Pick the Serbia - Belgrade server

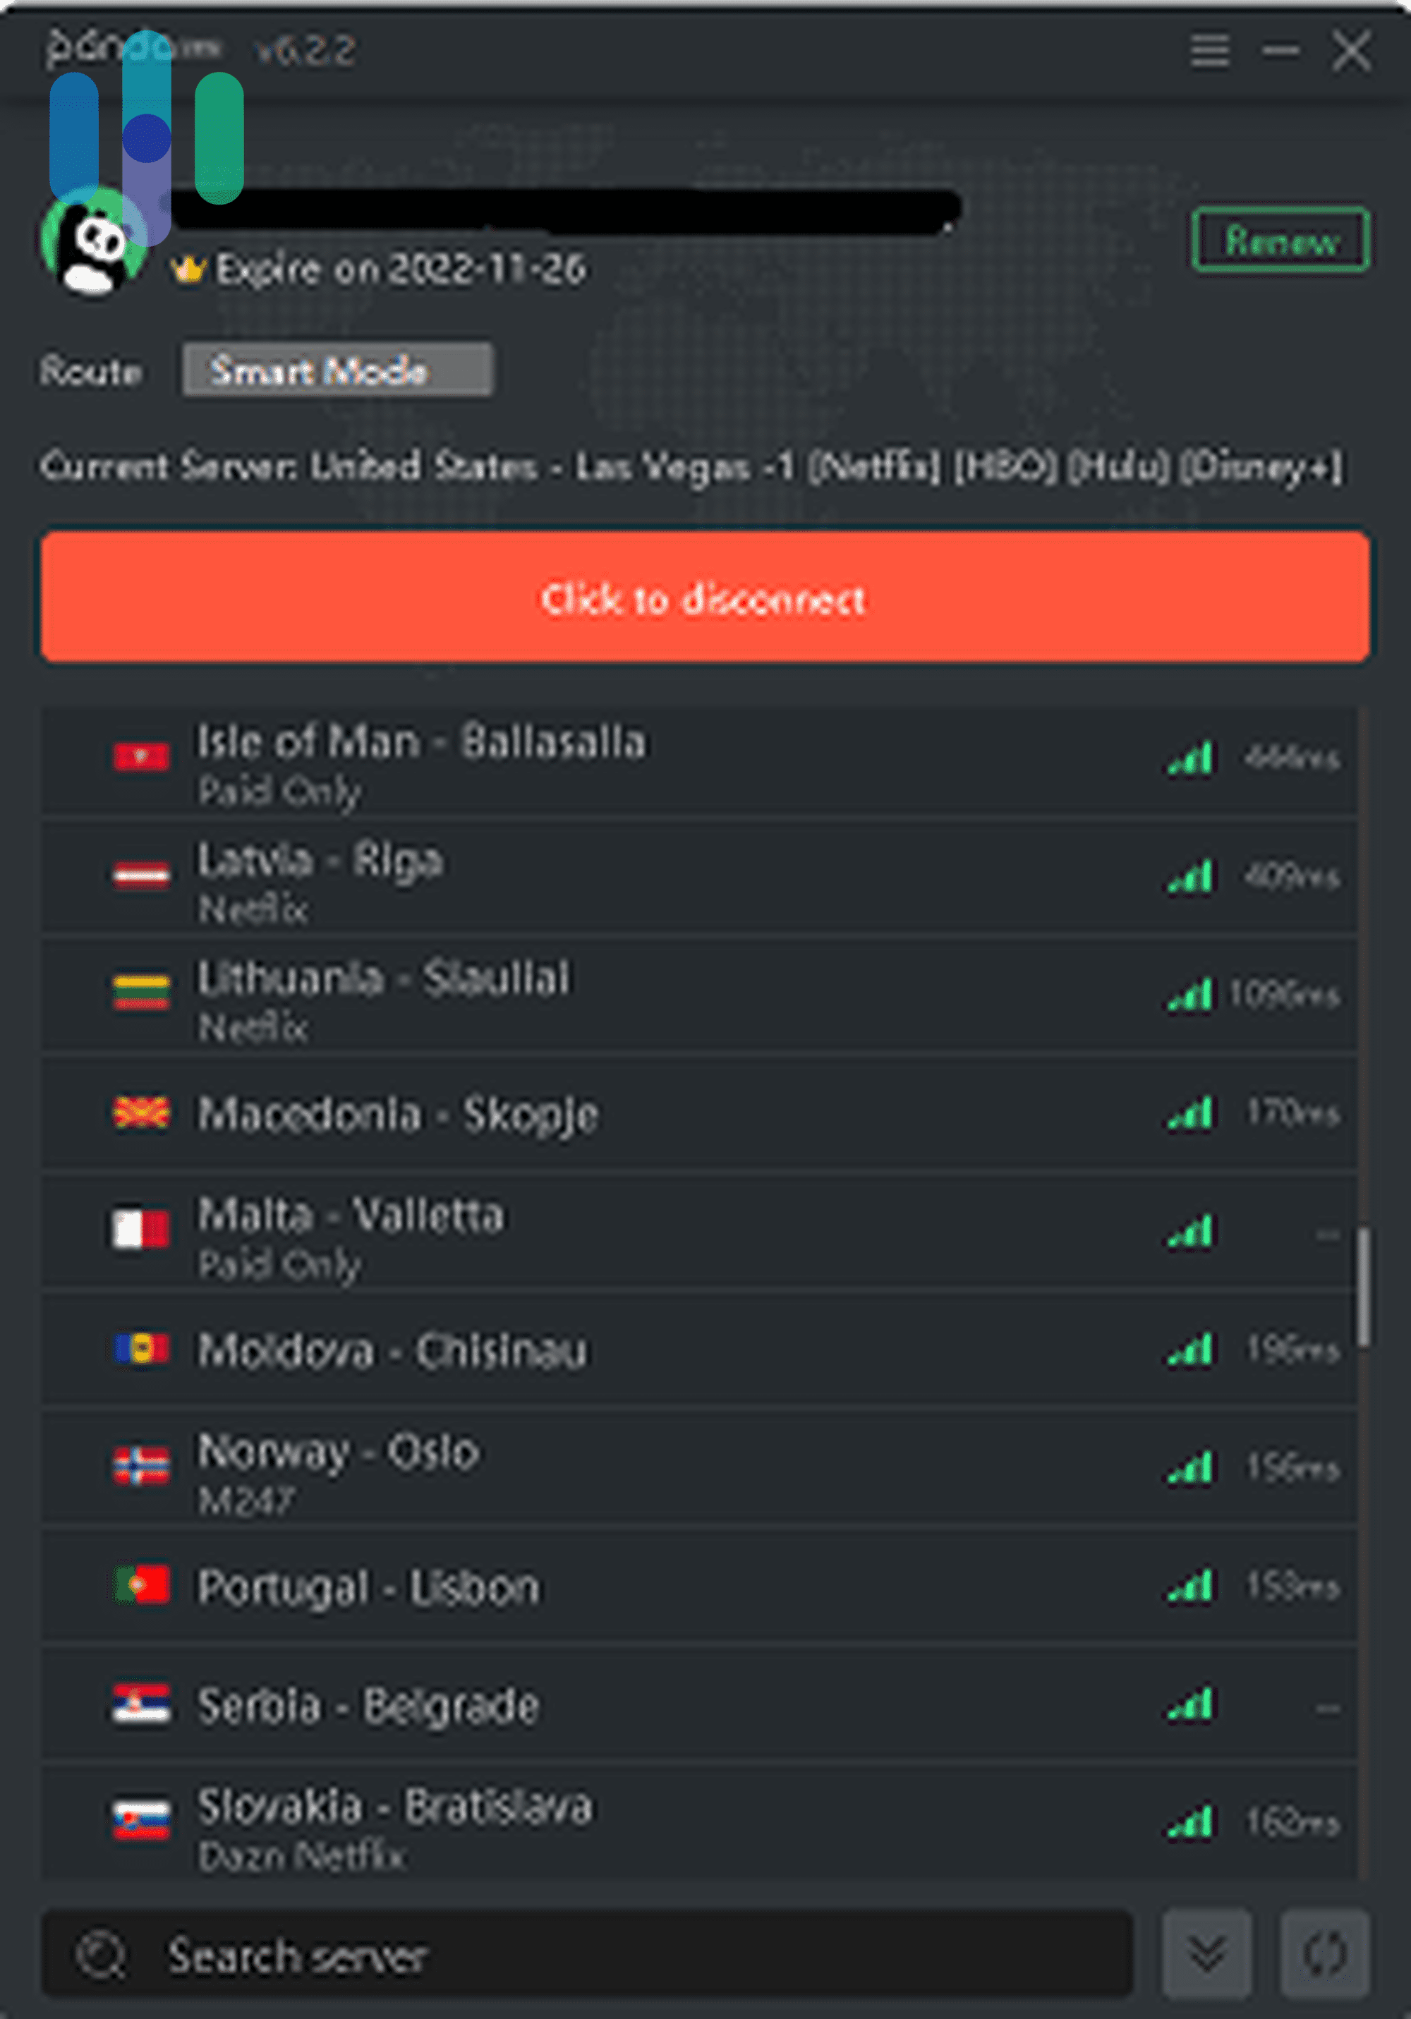(x=368, y=1706)
